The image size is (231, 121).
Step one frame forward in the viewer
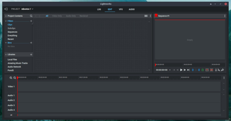tap(185, 70)
